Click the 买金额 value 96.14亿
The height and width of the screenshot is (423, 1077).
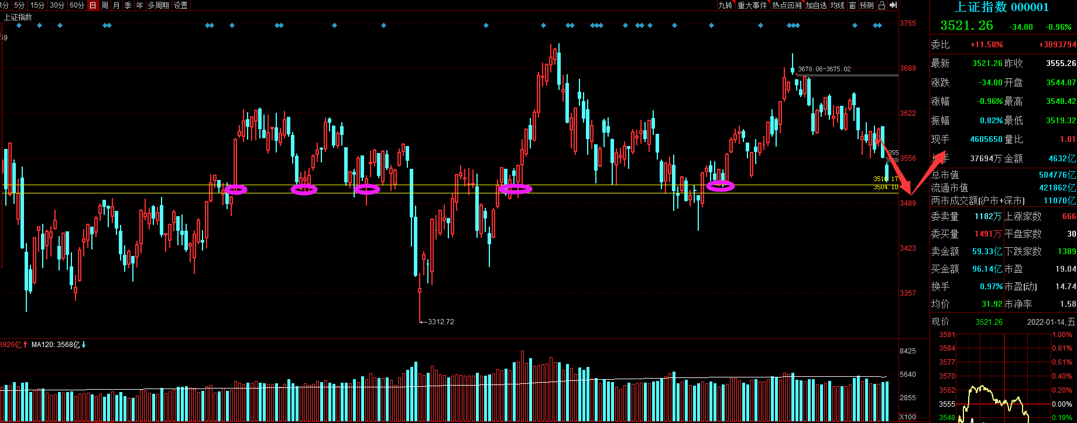[987, 269]
